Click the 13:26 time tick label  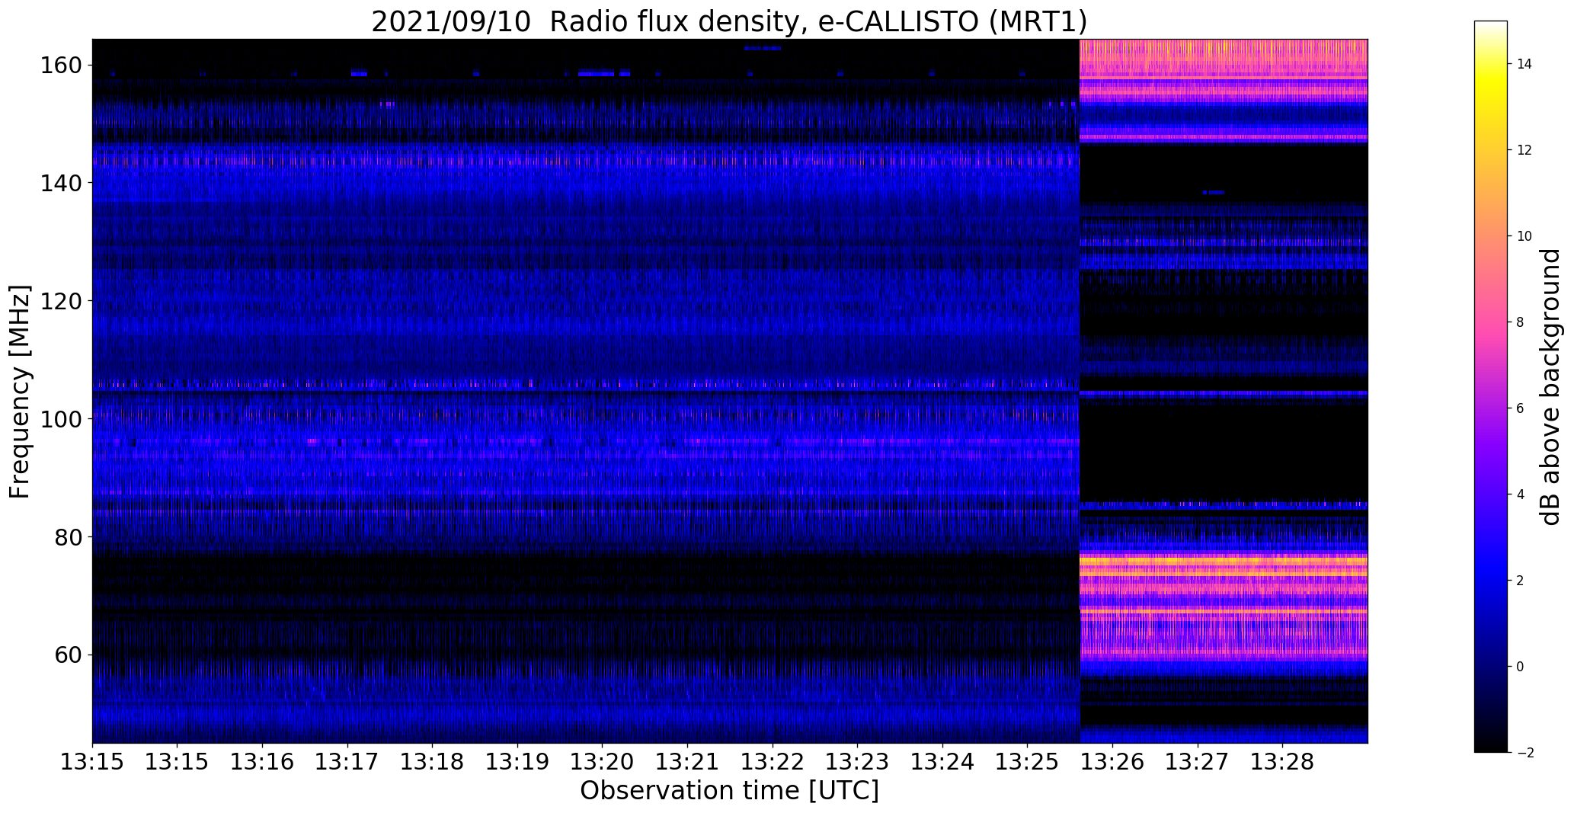coord(1113,762)
